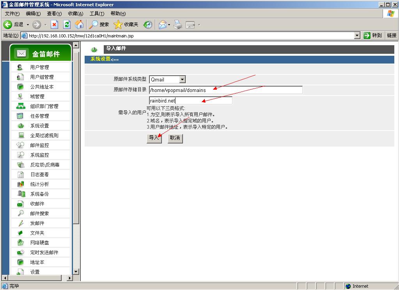This screenshot has width=399, height=290.
Task: Click the 导入 import button
Action: (x=154, y=138)
